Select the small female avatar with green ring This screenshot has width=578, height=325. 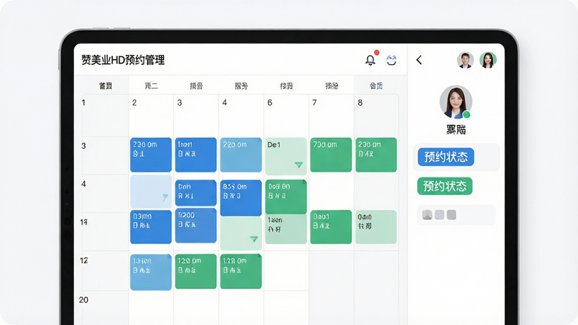tap(488, 60)
